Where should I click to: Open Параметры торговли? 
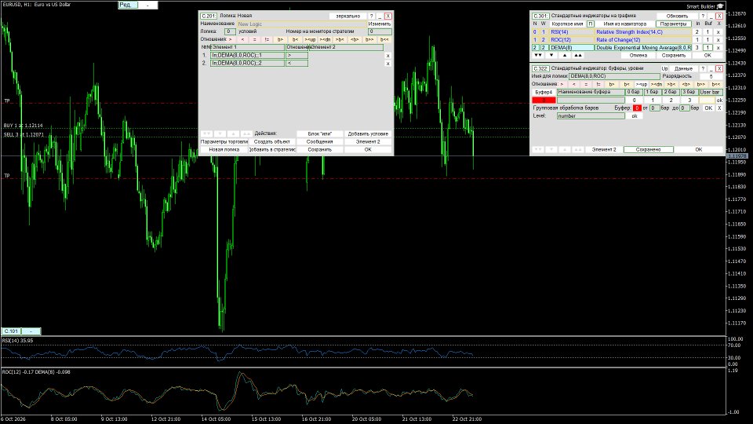[x=224, y=142]
